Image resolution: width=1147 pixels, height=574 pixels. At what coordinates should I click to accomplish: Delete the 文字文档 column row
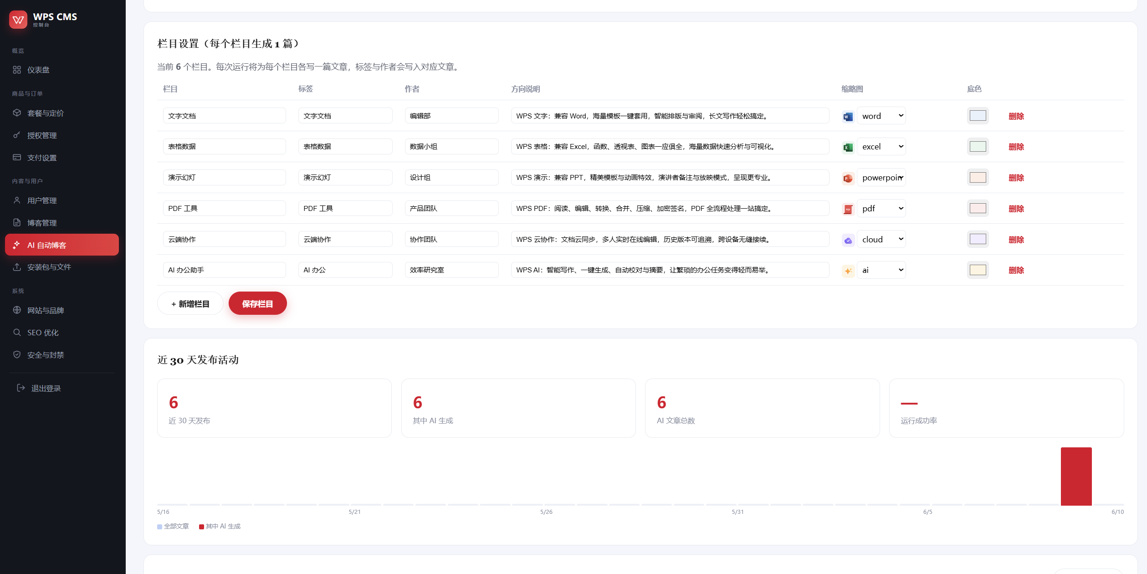1016,116
